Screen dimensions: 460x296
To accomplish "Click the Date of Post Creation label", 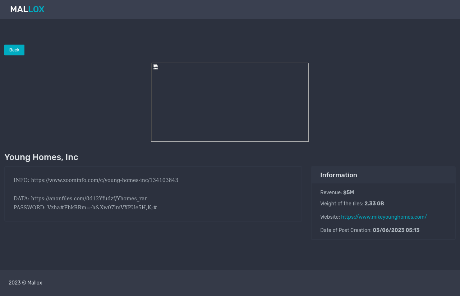I will tap(346, 230).
